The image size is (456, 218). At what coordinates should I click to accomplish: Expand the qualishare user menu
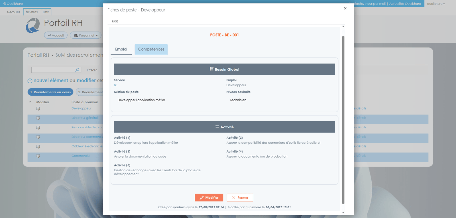coord(436,4)
